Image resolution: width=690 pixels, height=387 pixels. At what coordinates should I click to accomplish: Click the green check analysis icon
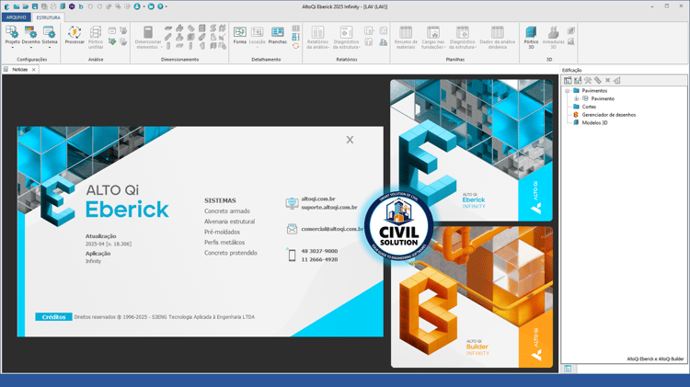pyautogui.click(x=112, y=41)
